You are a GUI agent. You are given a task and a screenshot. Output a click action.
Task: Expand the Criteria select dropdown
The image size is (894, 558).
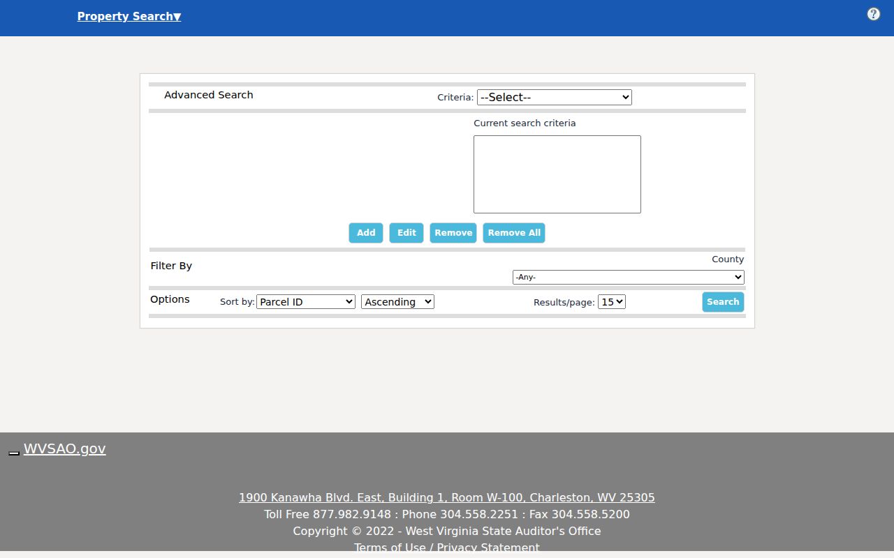[555, 98]
